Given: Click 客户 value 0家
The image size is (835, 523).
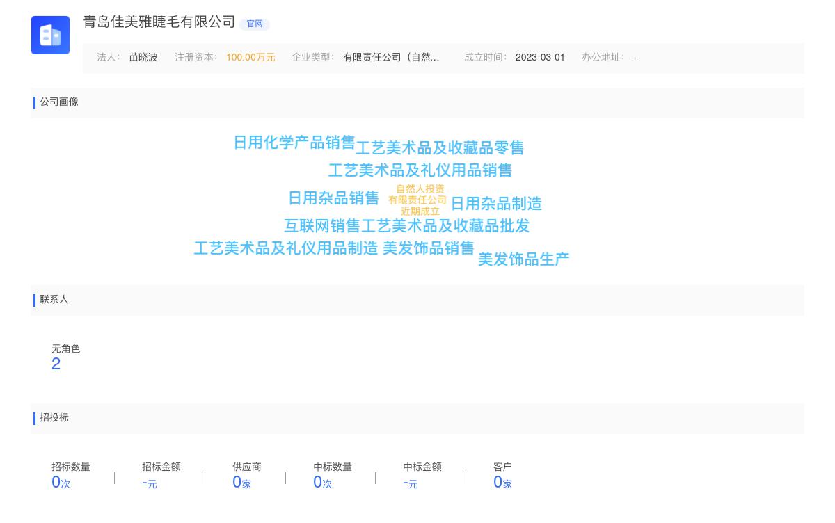Looking at the screenshot, I should 502,482.
